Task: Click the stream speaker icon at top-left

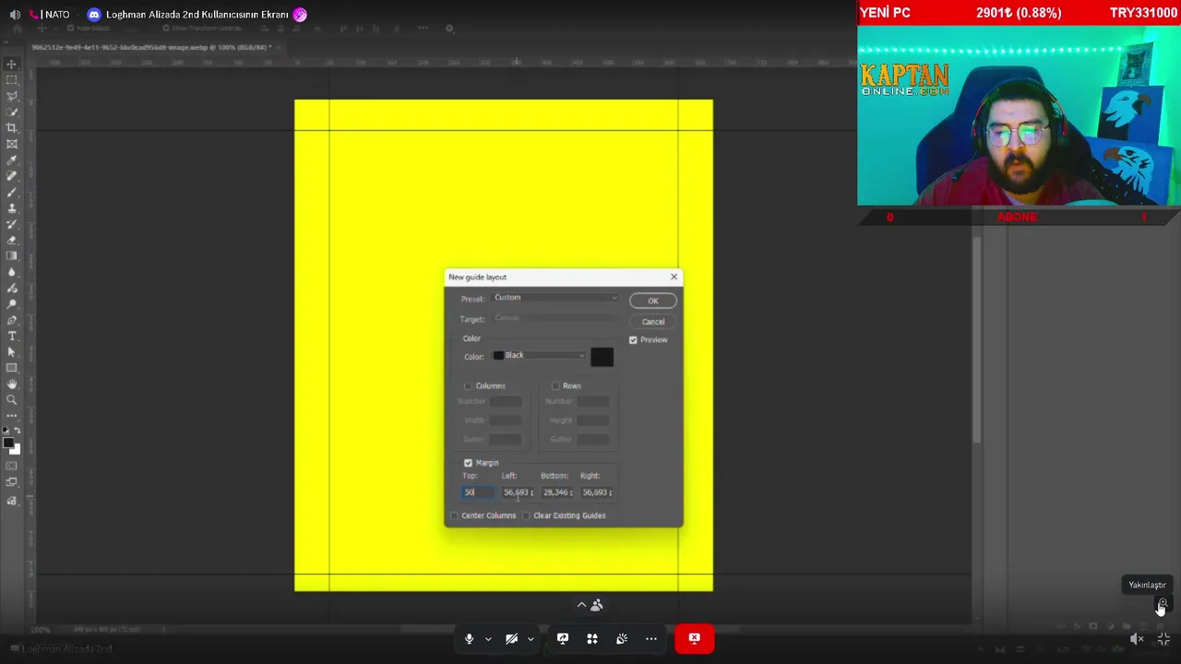Action: 15,15
